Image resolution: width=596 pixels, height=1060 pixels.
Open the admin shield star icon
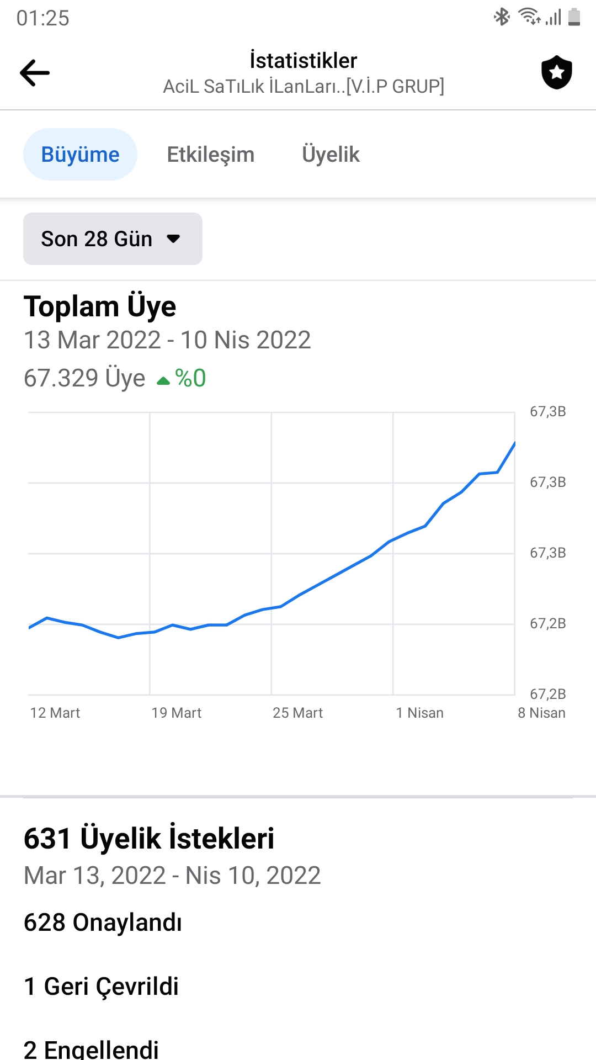pos(556,72)
